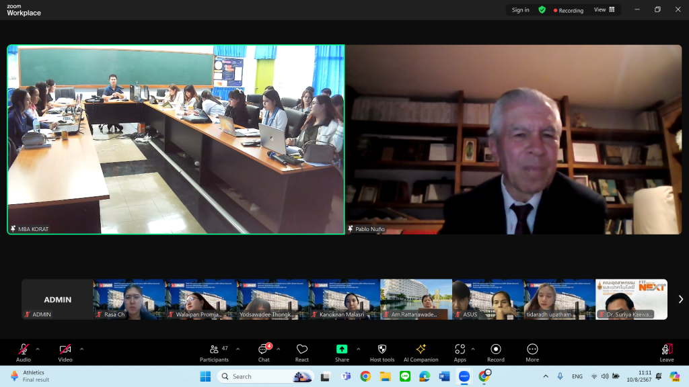Viewport: 689px width, 387px height.
Task: Select the Rasa Ch participant thumbnail
Action: tap(129, 299)
